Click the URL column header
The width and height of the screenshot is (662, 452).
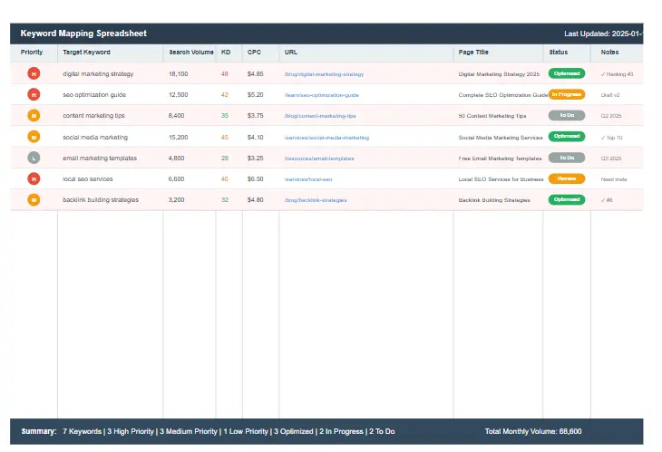point(291,53)
